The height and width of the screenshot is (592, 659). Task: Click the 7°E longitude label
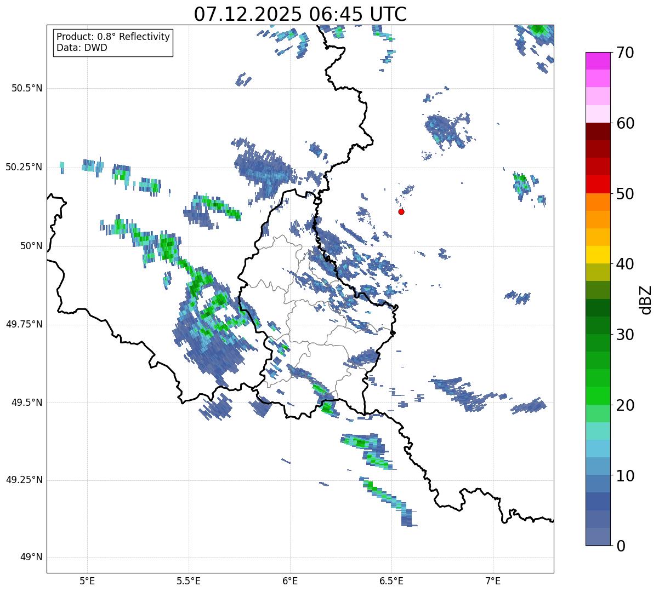pos(493,581)
